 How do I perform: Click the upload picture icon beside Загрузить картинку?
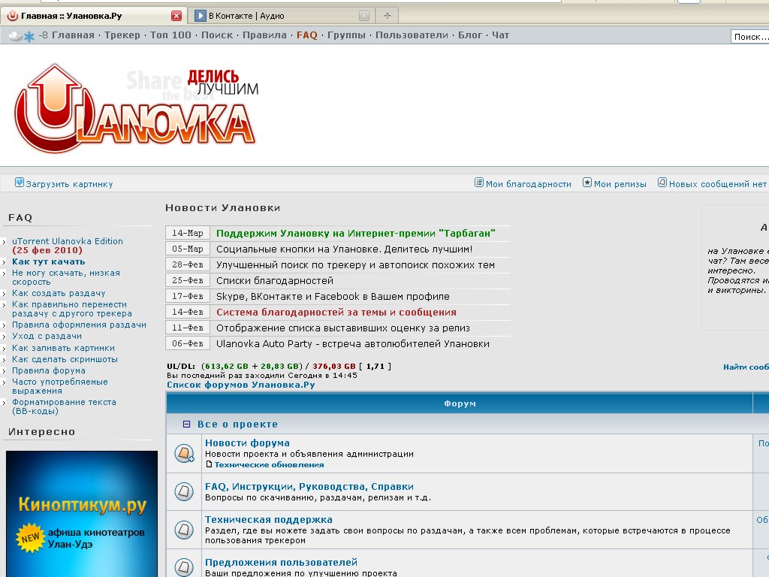pyautogui.click(x=20, y=183)
